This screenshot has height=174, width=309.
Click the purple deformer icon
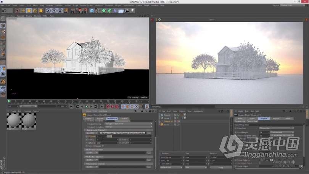pyautogui.click(x=115, y=11)
